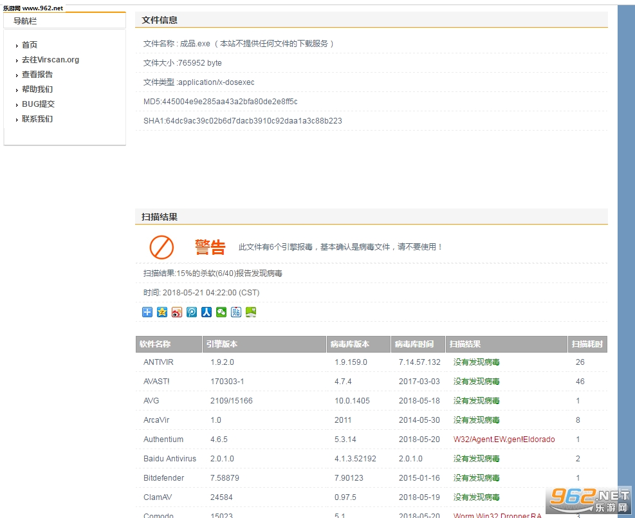Screen dimensions: 635x518
Task: Share the result via WeChat icon
Action: point(221,312)
